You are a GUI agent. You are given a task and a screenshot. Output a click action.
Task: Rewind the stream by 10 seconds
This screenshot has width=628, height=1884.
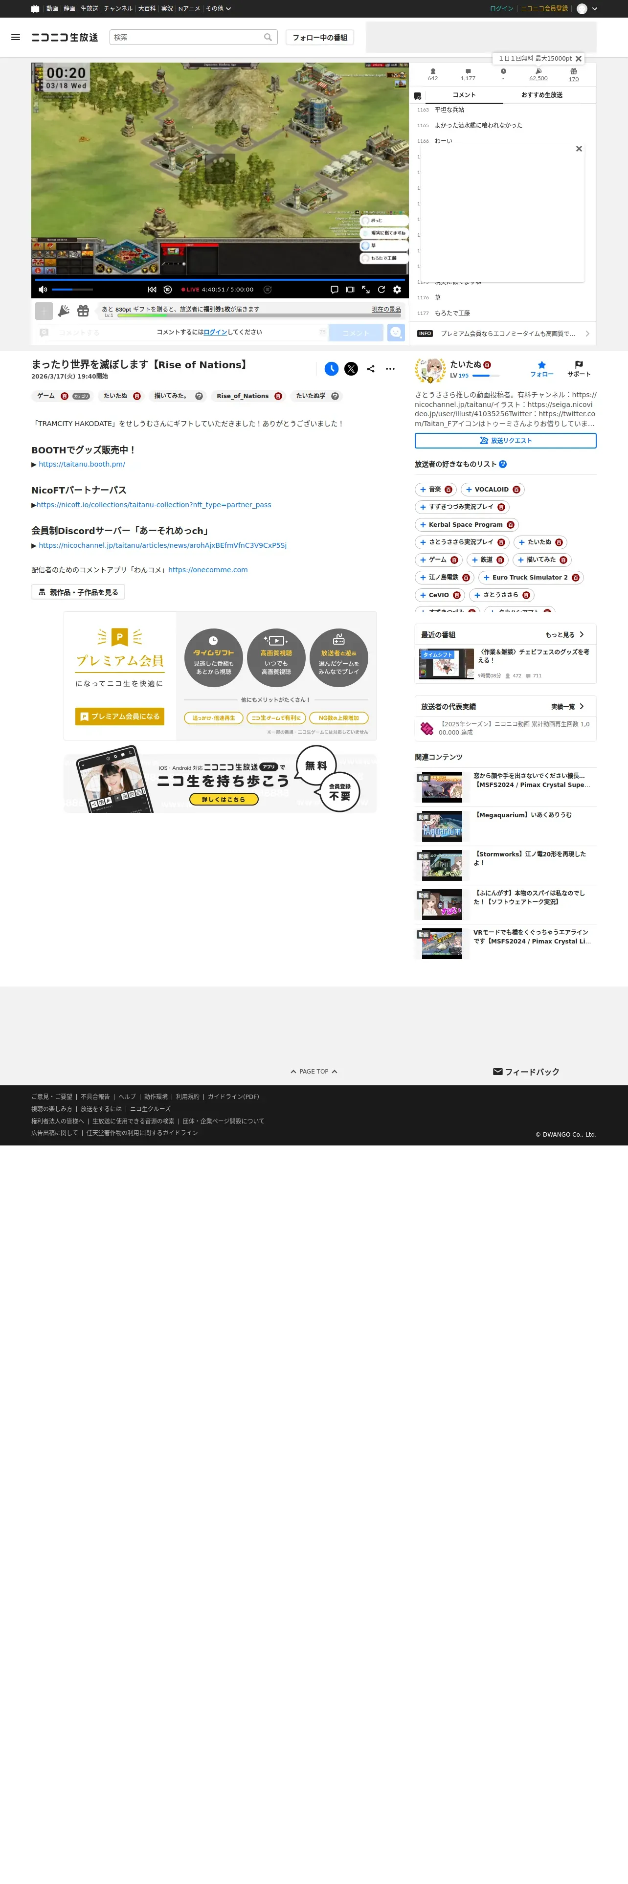coord(167,290)
